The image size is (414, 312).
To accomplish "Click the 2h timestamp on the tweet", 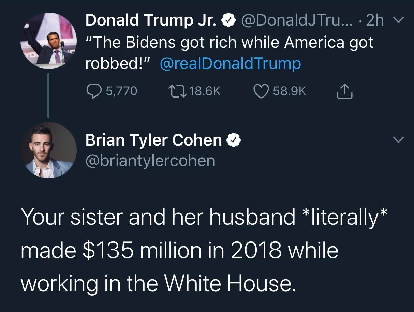I will (374, 21).
